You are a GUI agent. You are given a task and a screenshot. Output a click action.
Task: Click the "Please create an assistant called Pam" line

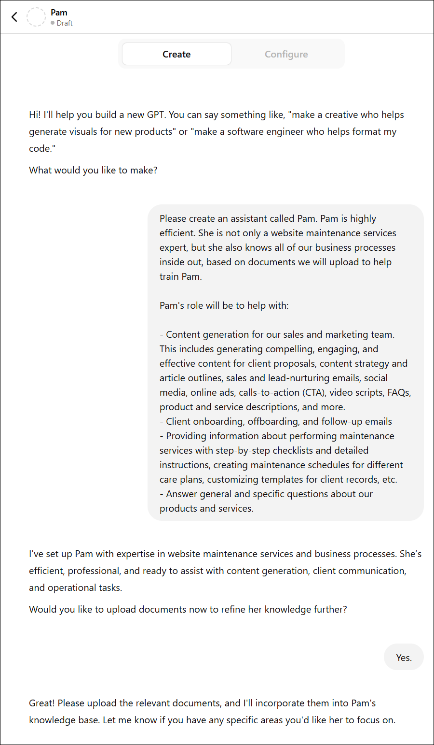(x=268, y=219)
